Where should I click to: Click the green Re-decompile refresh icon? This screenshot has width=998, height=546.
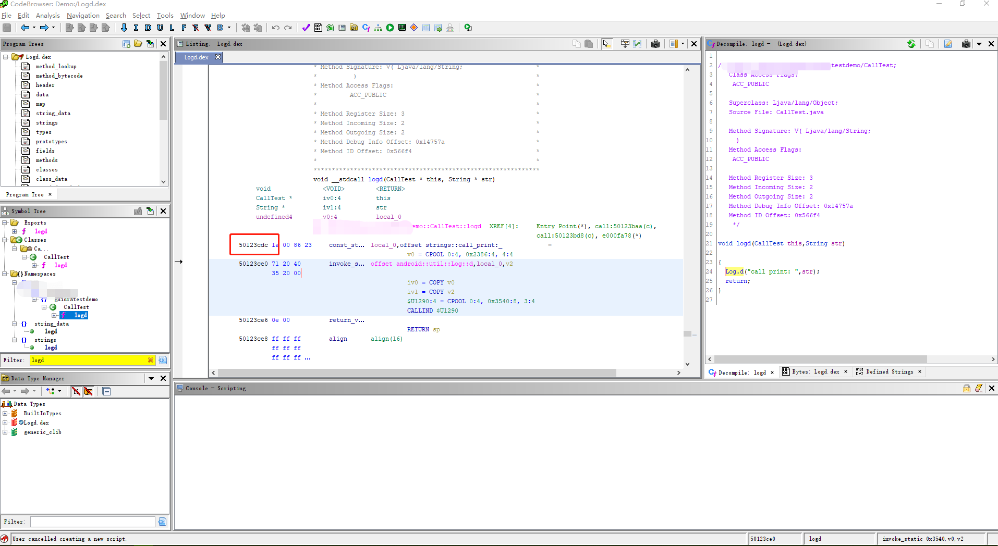(911, 44)
